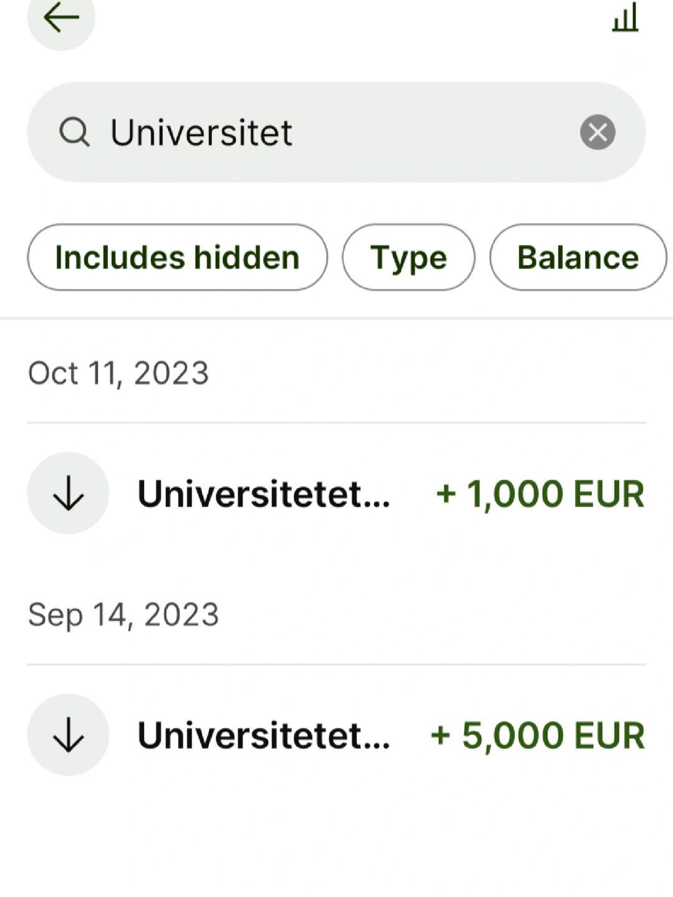
Task: Tap the Sep 14, 2023 date header
Action: tap(123, 615)
